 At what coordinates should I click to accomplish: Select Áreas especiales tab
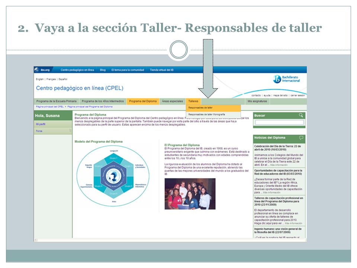[172, 101]
